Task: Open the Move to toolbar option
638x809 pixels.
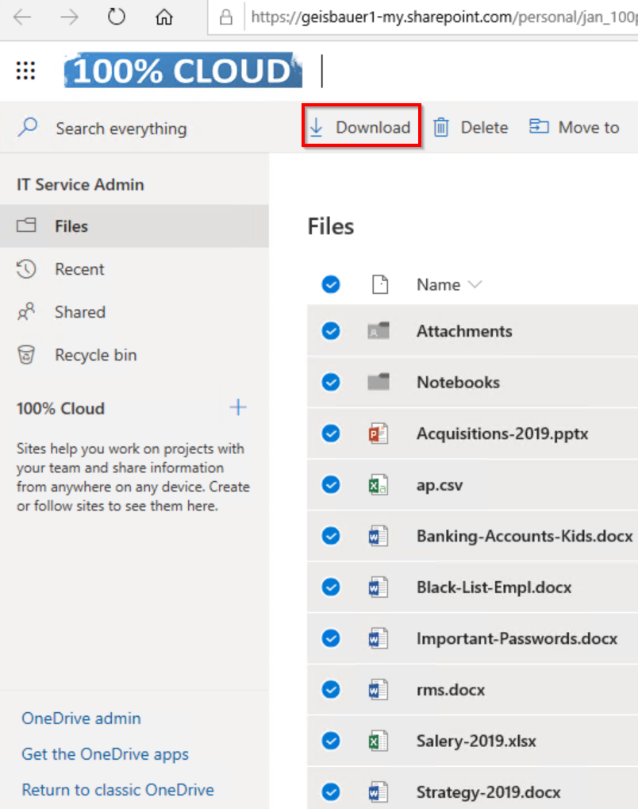Action: pyautogui.click(x=575, y=127)
